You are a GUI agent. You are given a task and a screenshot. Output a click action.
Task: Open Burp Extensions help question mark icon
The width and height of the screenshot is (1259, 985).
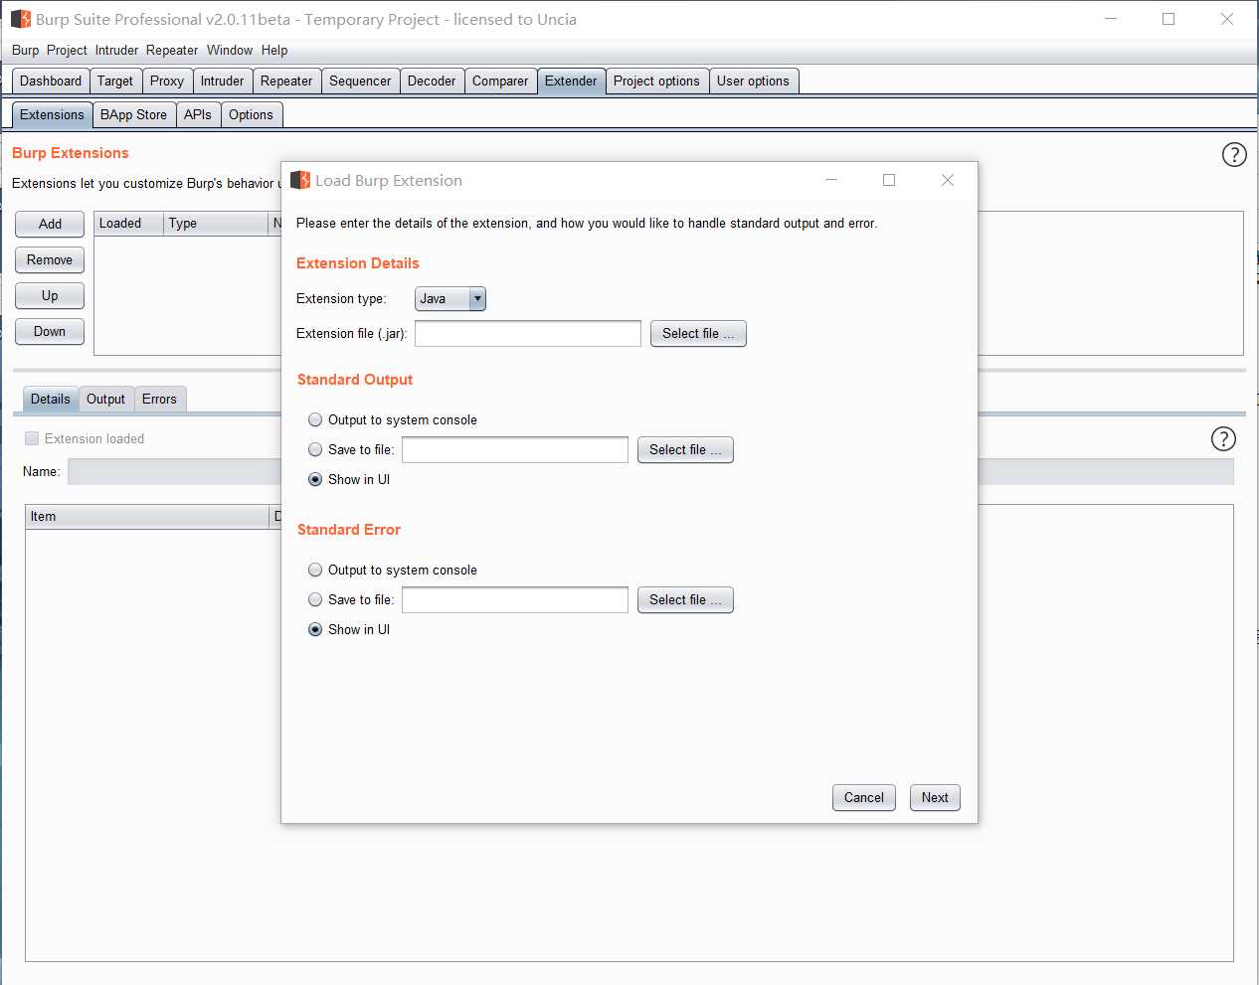tap(1234, 155)
